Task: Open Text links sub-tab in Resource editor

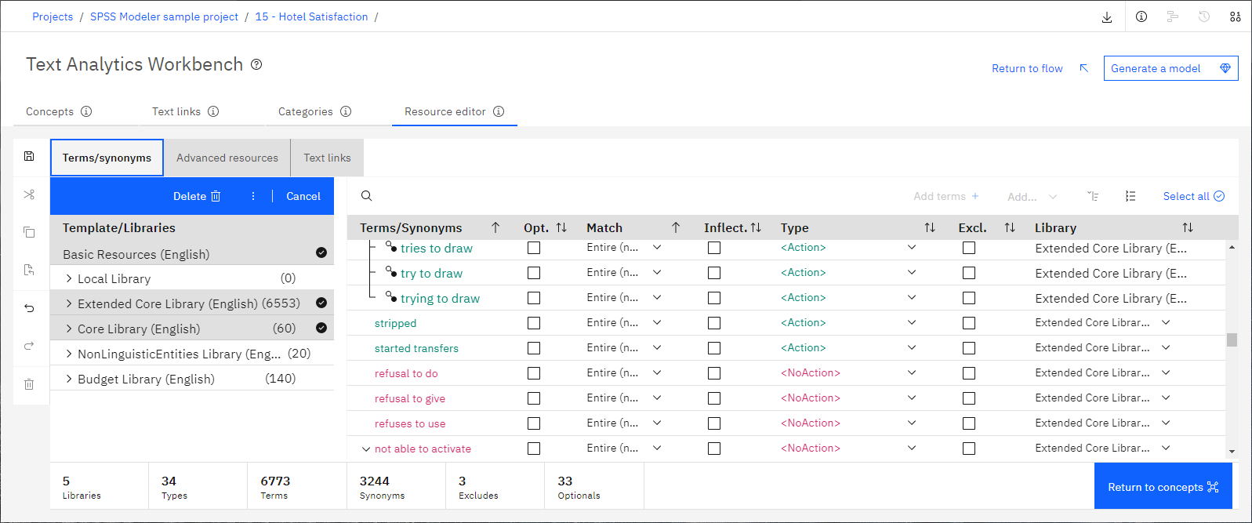Action: (327, 158)
